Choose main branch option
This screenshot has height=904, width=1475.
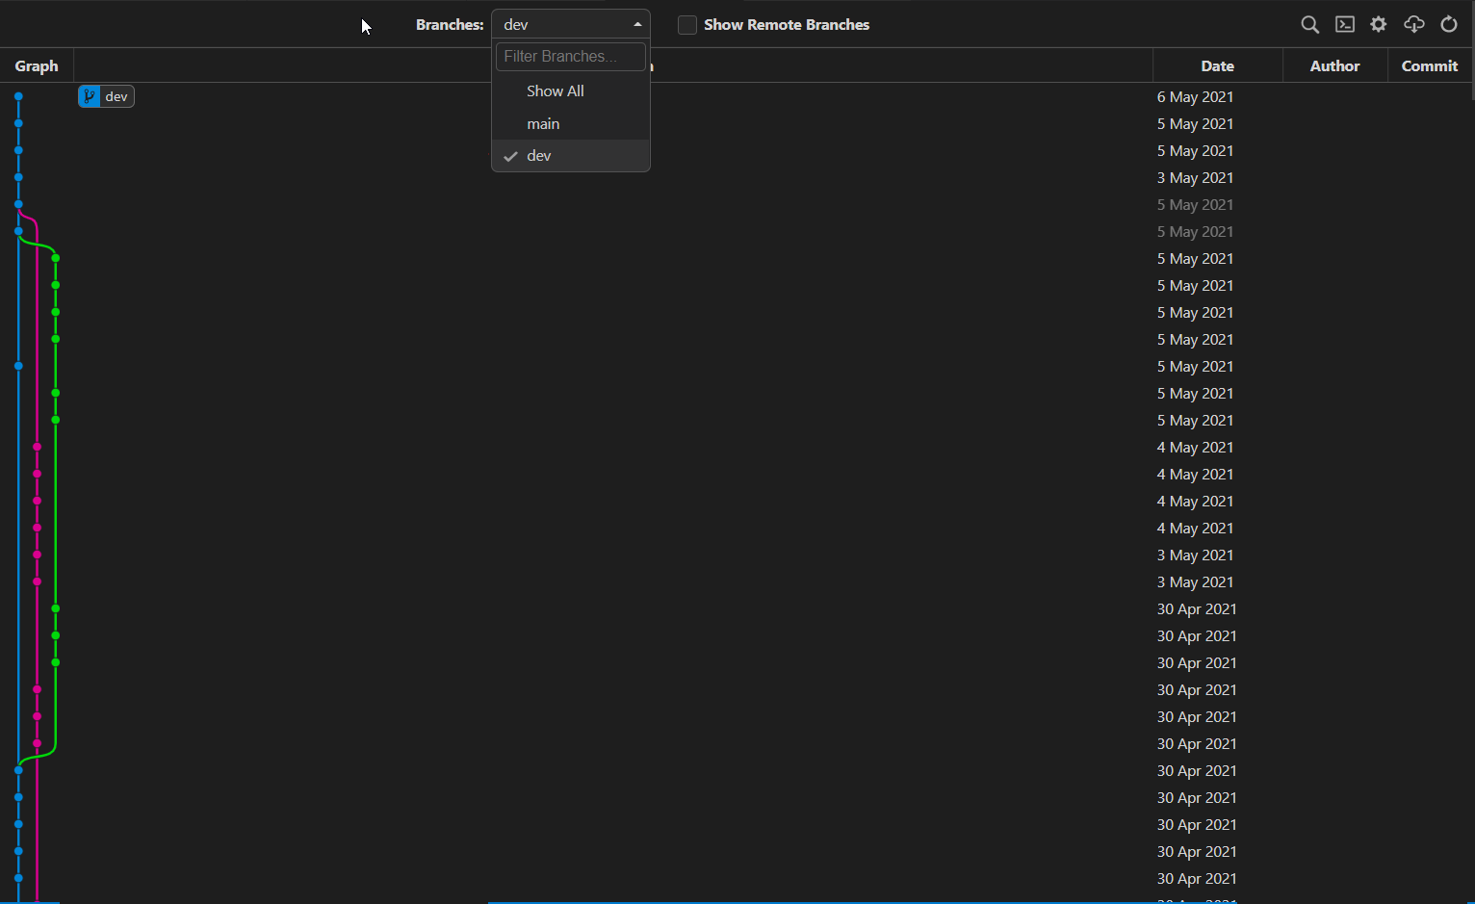coord(571,124)
